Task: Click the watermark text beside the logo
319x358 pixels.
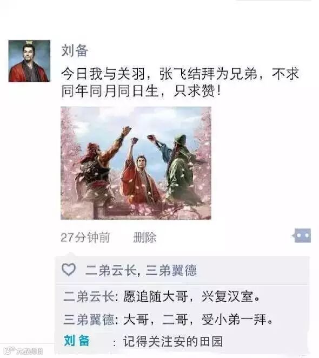Action: click(30, 351)
